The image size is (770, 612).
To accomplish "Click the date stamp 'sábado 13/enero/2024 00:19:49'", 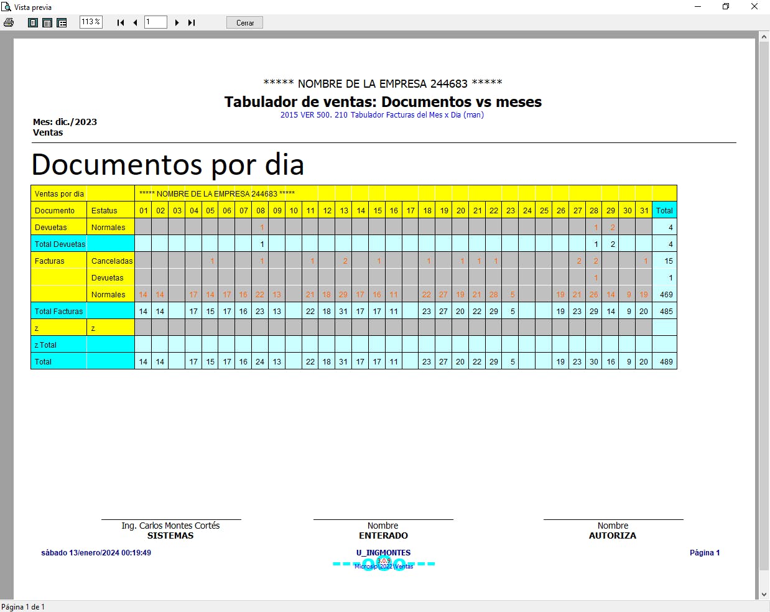I will coord(96,553).
